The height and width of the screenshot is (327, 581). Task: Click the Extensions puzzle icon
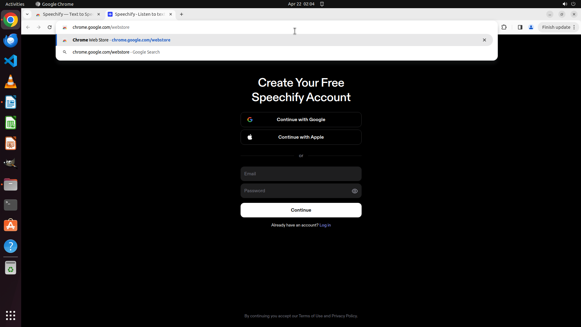[x=504, y=27]
